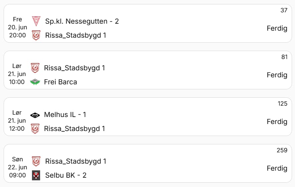Click Rissa_Stadsbygd logo in match 81
Viewport: 295px width, 187px height.
pyautogui.click(x=35, y=68)
